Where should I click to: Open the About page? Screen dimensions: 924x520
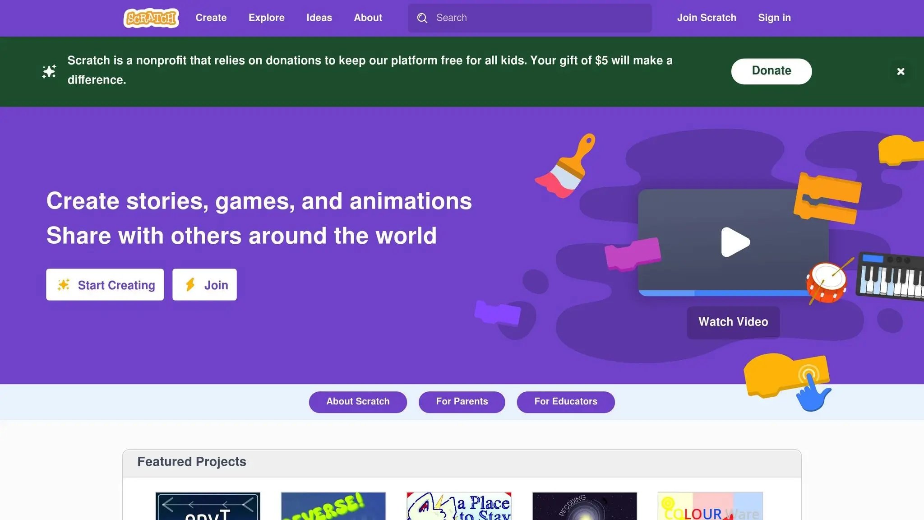[x=368, y=18]
